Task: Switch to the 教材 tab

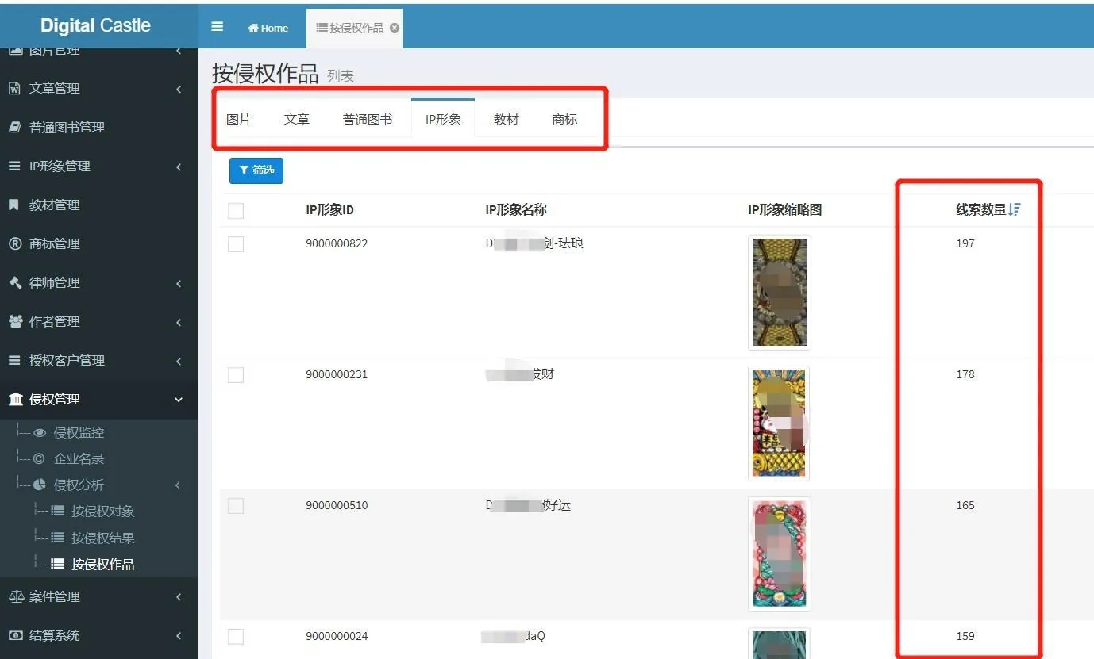Action: 507,119
